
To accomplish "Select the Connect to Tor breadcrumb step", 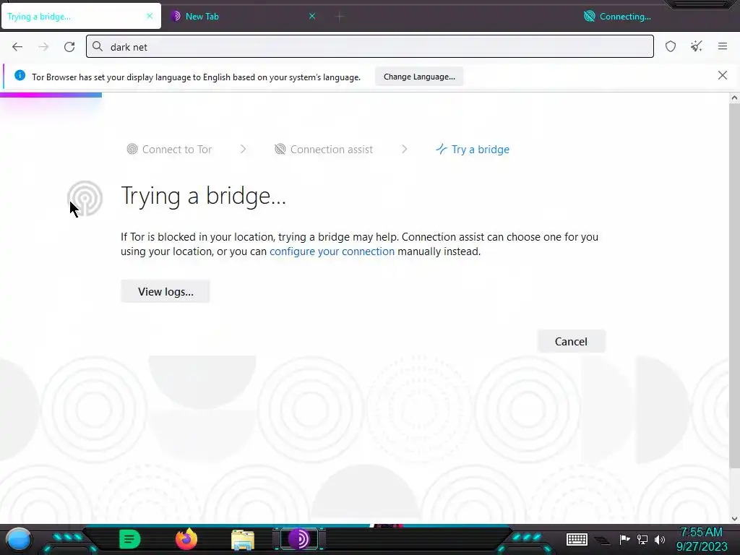I will click(x=169, y=149).
